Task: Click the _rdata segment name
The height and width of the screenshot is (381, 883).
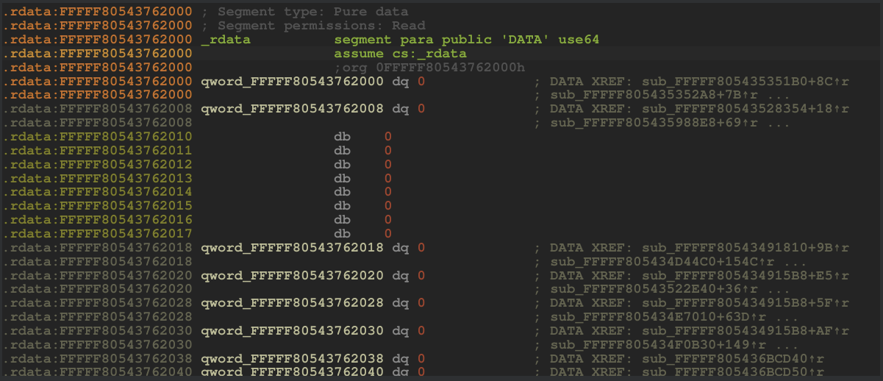Action: click(x=226, y=40)
